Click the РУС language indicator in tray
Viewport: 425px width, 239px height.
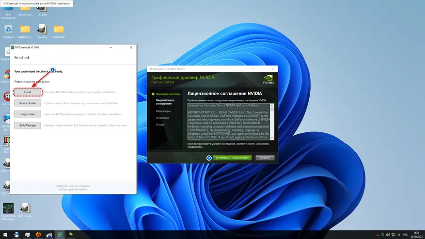pyautogui.click(x=405, y=235)
